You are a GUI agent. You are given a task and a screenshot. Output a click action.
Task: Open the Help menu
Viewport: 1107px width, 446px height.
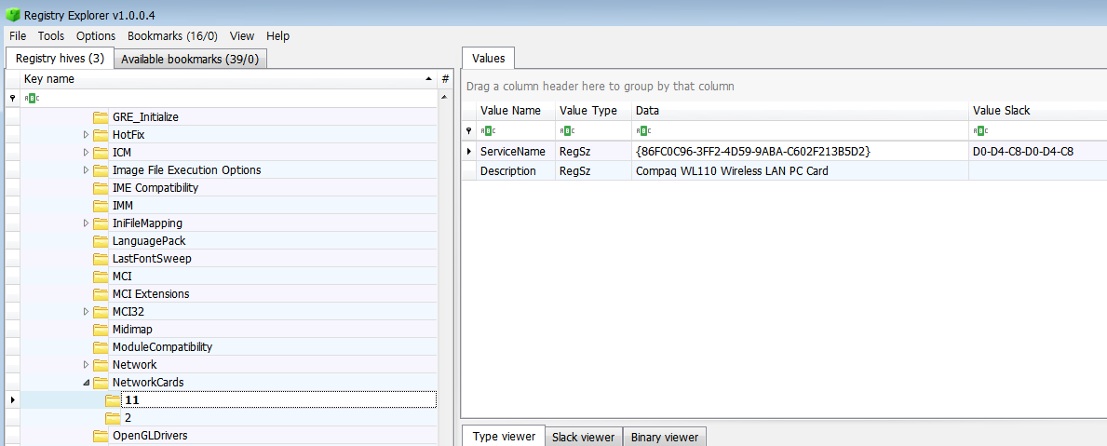pyautogui.click(x=278, y=36)
